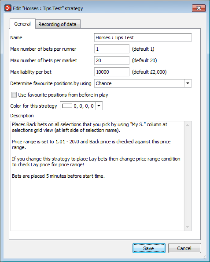The width and height of the screenshot is (210, 262).
Task: Save the strategy changes
Action: pos(149,248)
